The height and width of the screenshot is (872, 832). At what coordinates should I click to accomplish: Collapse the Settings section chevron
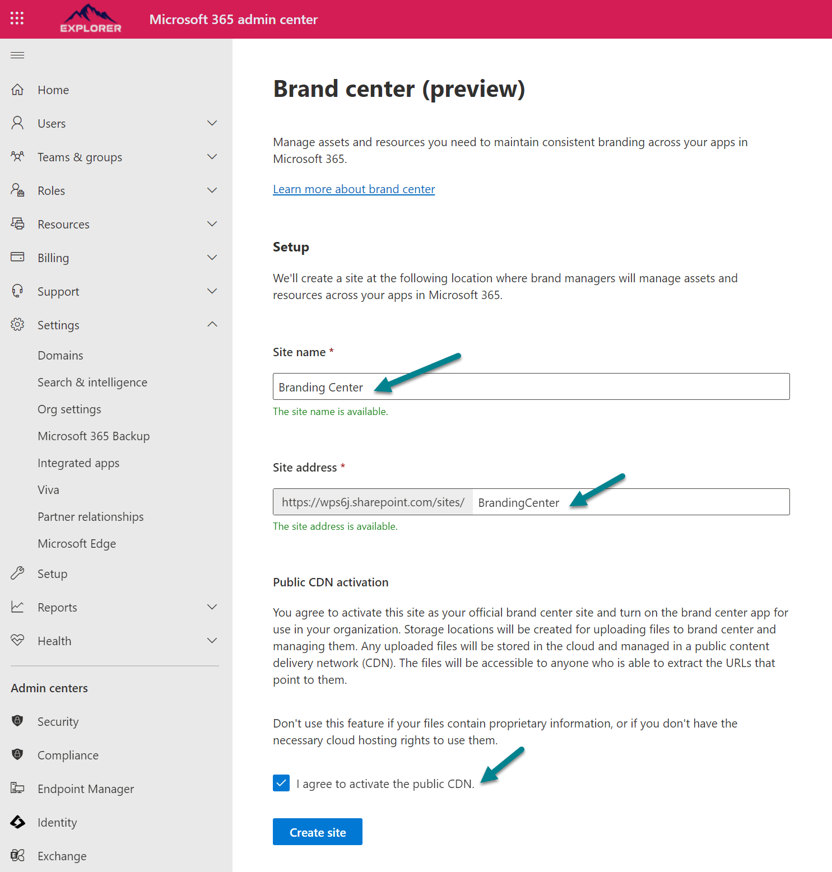[x=212, y=324]
